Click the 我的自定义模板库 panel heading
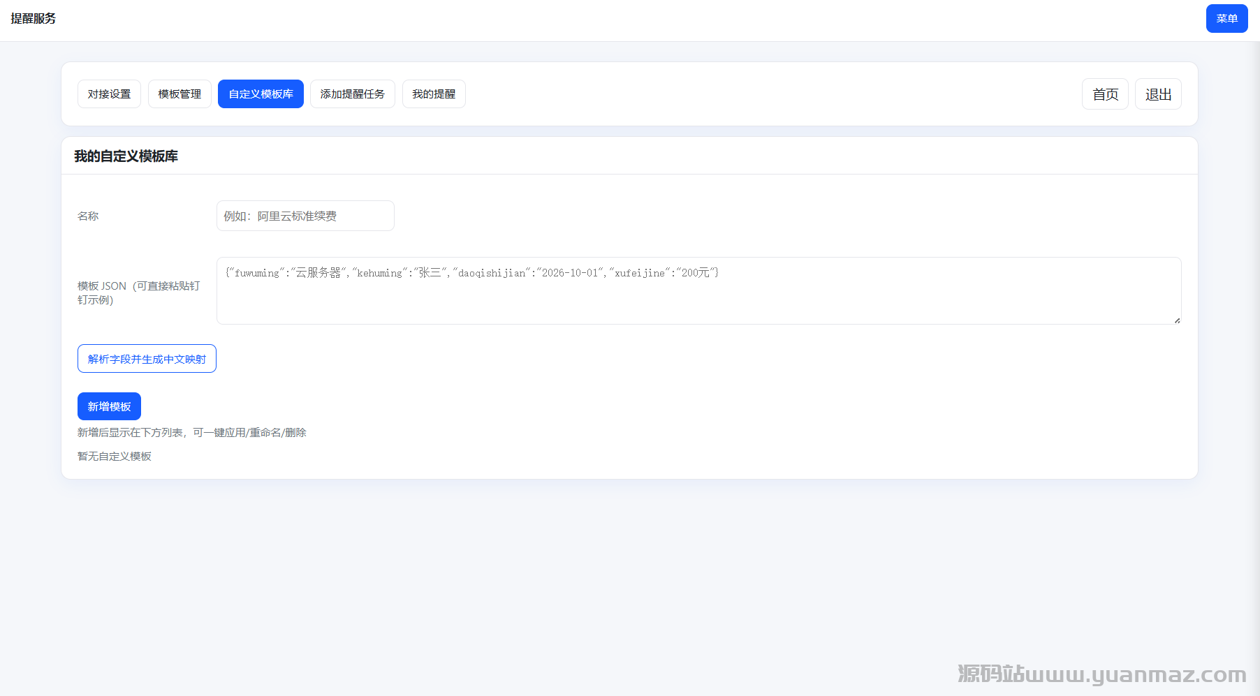This screenshot has height=696, width=1260. 126,156
